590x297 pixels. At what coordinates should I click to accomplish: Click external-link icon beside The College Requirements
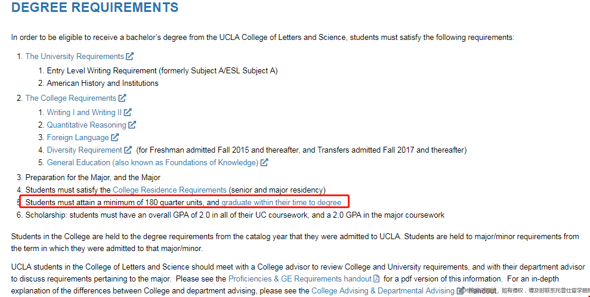point(122,98)
